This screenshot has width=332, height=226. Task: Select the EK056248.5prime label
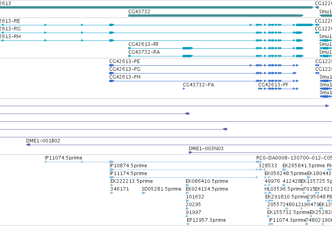(x=286, y=173)
